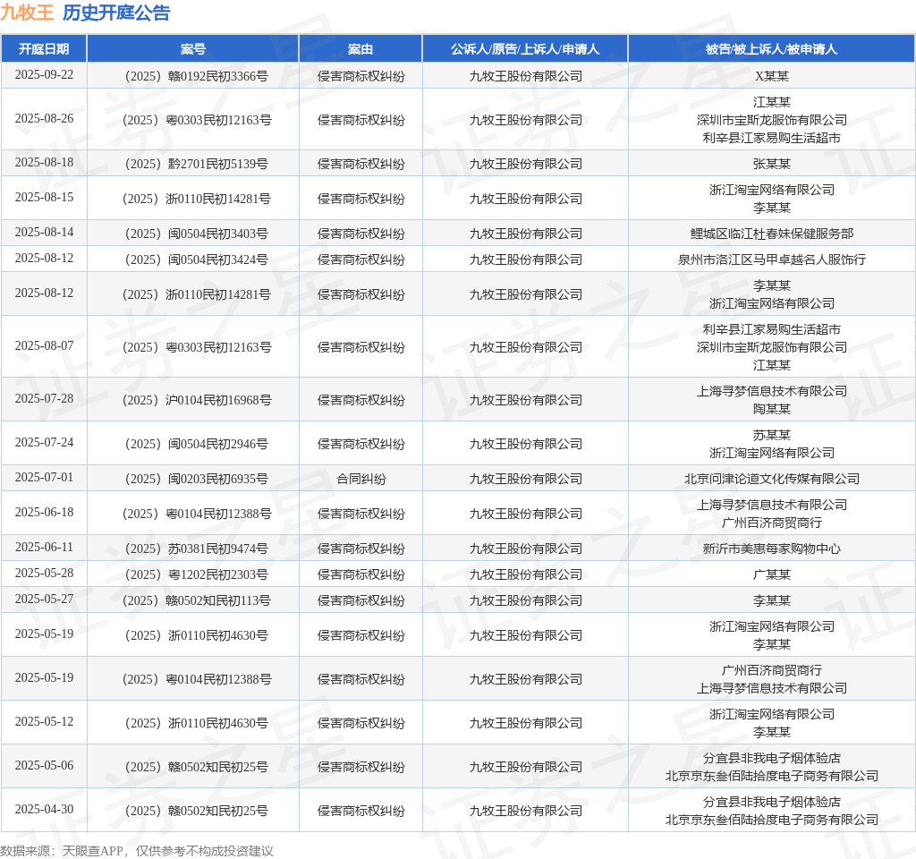This screenshot has width=916, height=859.
Task: Click the 数据来源 天眼查APP footer note
Action: tap(137, 851)
